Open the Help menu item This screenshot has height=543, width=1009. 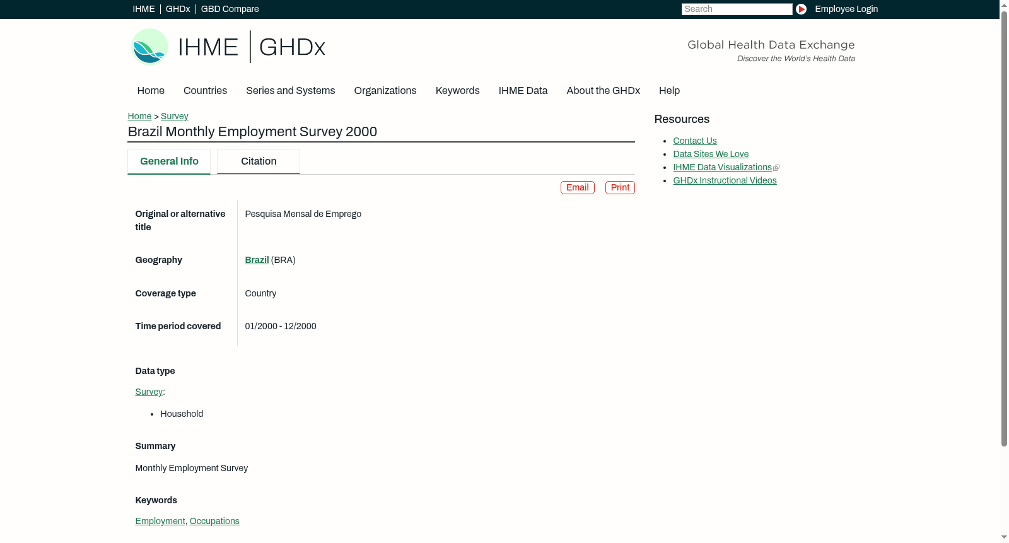click(x=669, y=91)
